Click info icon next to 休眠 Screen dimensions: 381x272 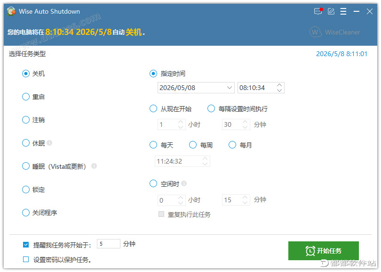coord(49,143)
